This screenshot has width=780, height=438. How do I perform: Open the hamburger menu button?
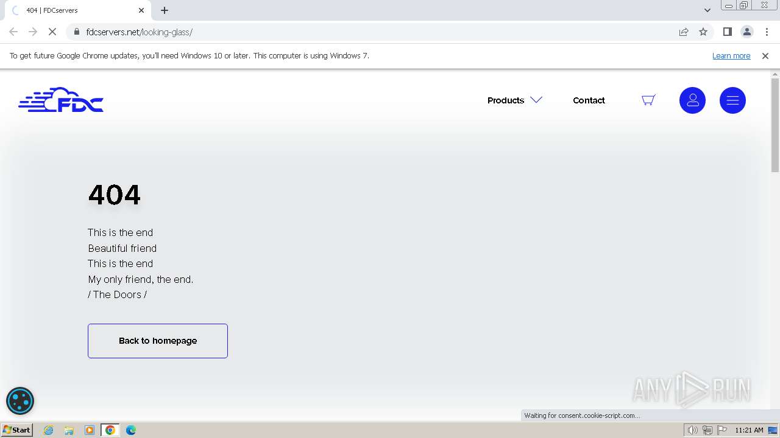(732, 100)
